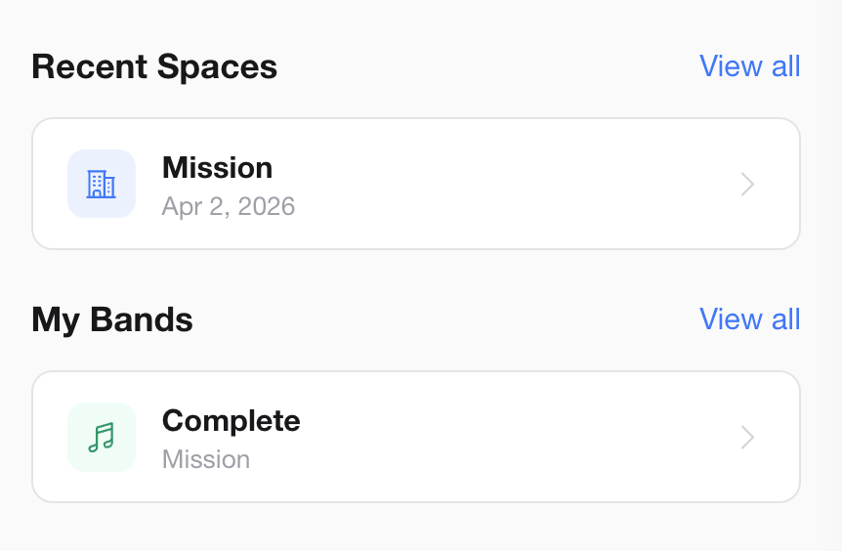Tap the green tile behind the music note

click(79, 415)
